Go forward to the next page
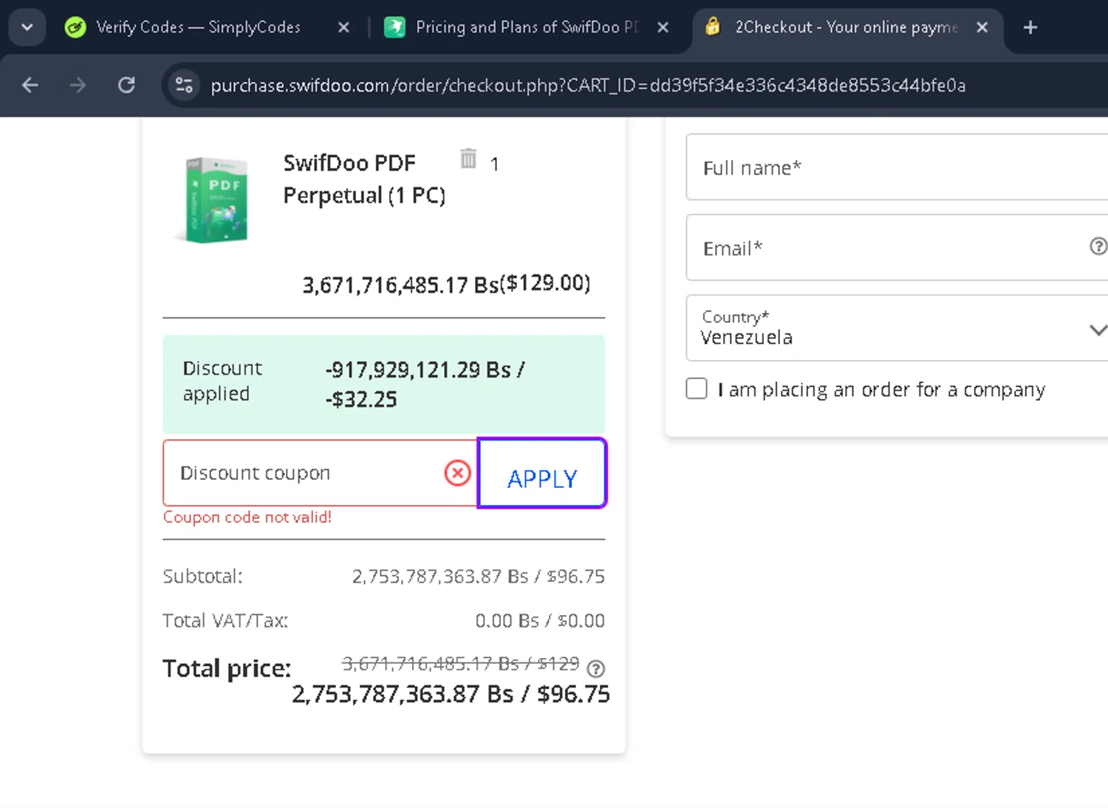 78,85
